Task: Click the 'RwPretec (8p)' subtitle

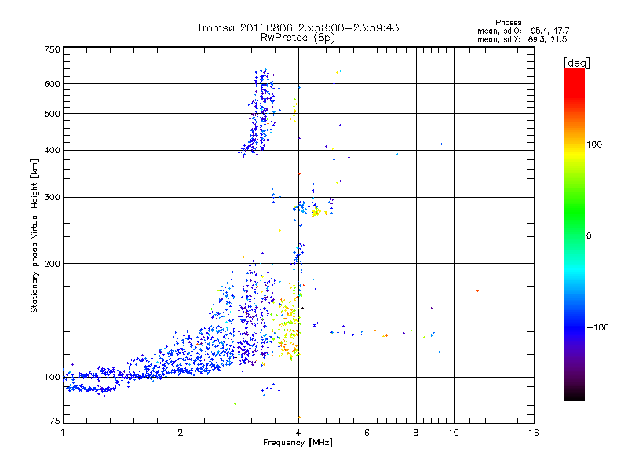Action: pyautogui.click(x=298, y=38)
